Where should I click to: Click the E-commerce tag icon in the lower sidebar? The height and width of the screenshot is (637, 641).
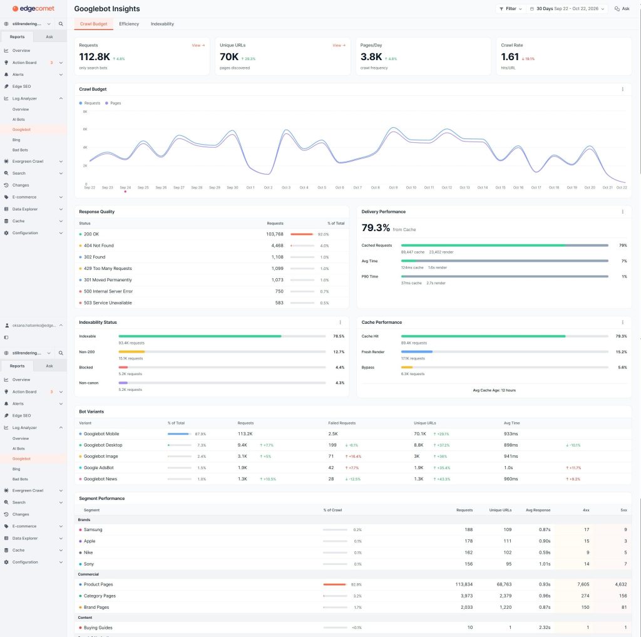click(6, 526)
